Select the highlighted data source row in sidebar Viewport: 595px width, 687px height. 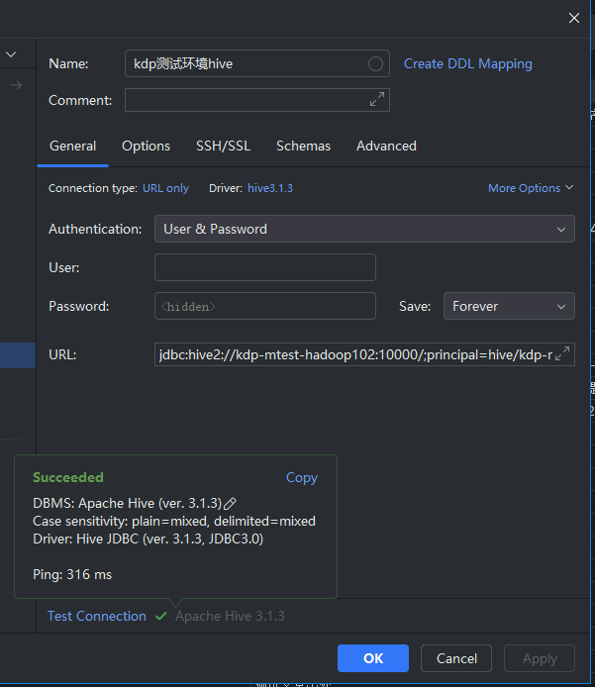(x=18, y=355)
